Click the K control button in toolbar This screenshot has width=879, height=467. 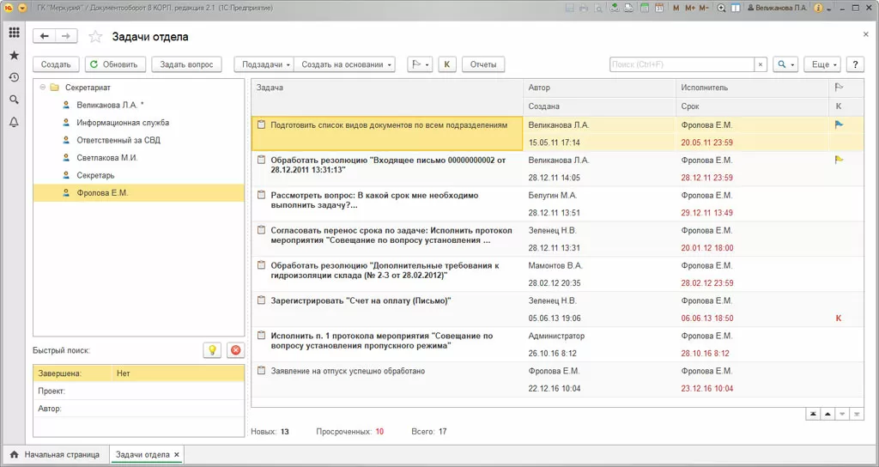[446, 64]
